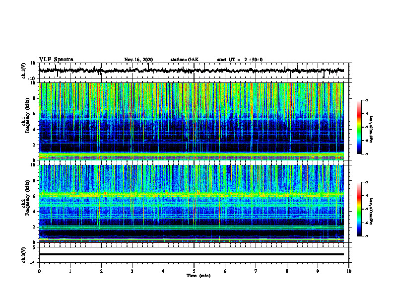The image size is (393, 304).
Task: Click the "4" kHz tick on ch.2 frequency axis
Action: pos(35,212)
